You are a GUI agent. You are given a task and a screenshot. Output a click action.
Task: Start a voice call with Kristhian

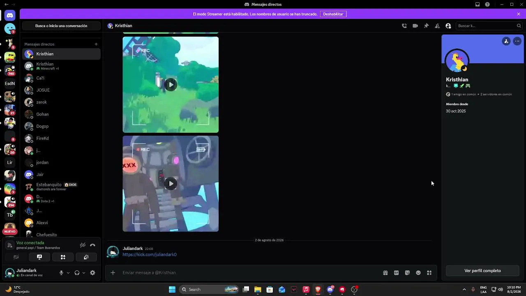[404, 26]
